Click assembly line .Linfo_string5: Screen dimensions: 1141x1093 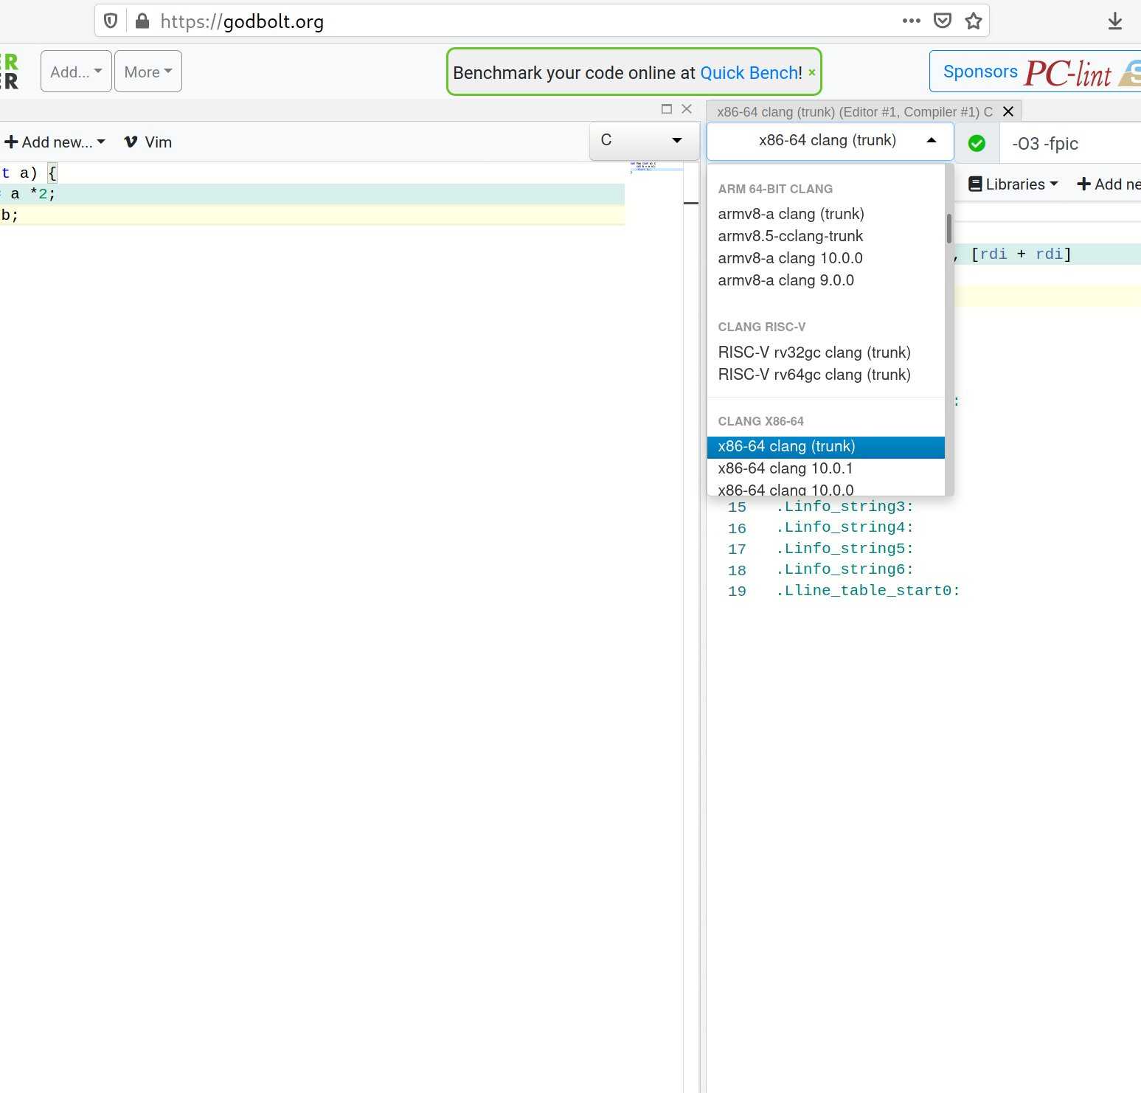click(x=845, y=549)
